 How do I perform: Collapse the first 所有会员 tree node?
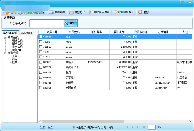(x=5, y=37)
